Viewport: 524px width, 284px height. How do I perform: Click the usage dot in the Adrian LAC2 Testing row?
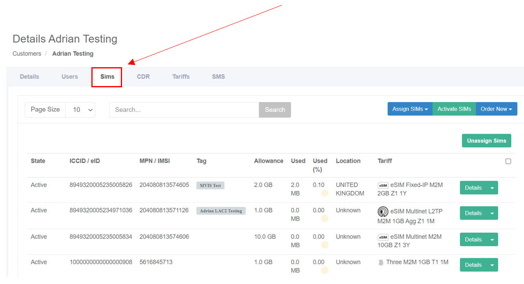pyautogui.click(x=324, y=218)
